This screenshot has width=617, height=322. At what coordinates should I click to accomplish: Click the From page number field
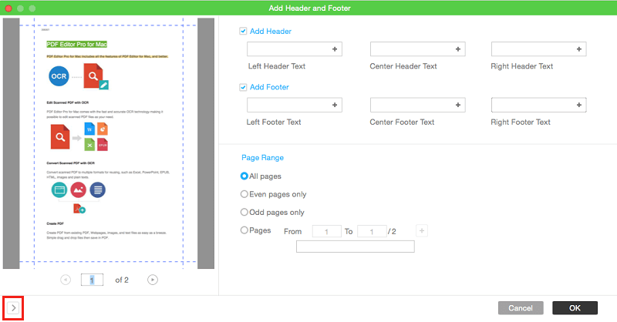point(326,231)
